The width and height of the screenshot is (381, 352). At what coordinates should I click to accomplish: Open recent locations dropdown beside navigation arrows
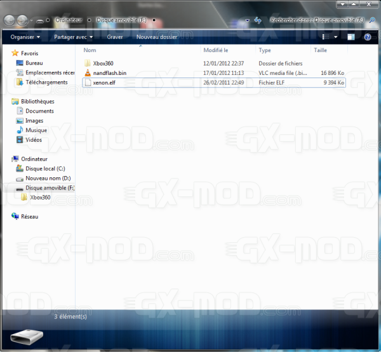point(32,20)
